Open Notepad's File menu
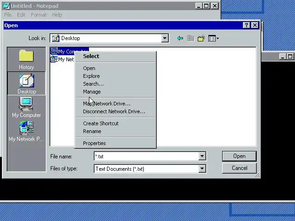Image resolution: width=295 pixels, height=221 pixels. (x=8, y=15)
